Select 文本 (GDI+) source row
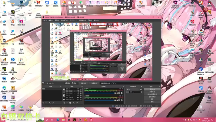This screenshot has width=216, height=122. point(72,97)
